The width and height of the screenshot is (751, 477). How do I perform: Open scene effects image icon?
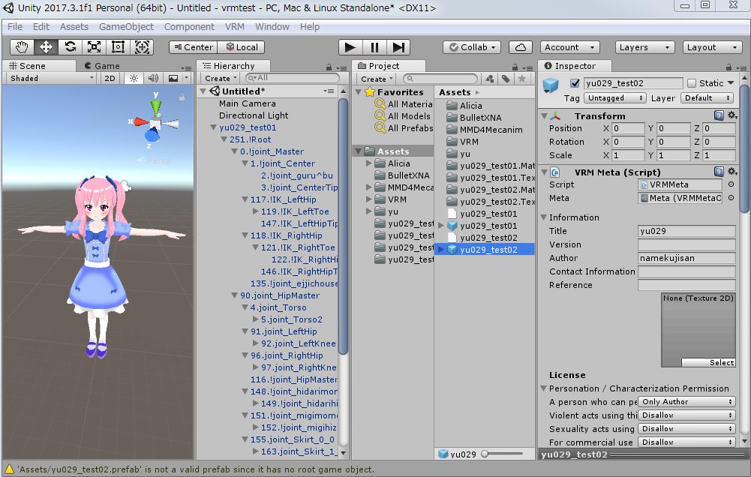click(x=173, y=78)
